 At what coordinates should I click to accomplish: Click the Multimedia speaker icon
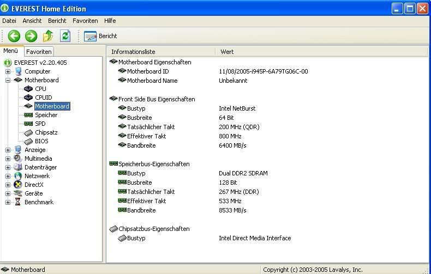(x=18, y=159)
